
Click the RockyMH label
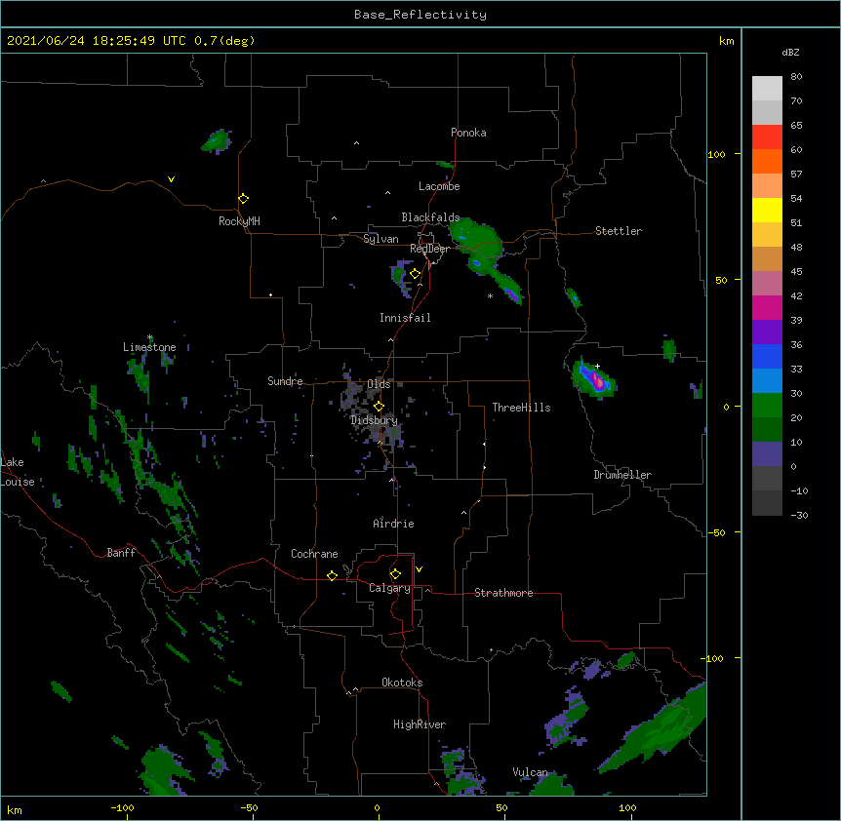[x=239, y=221]
